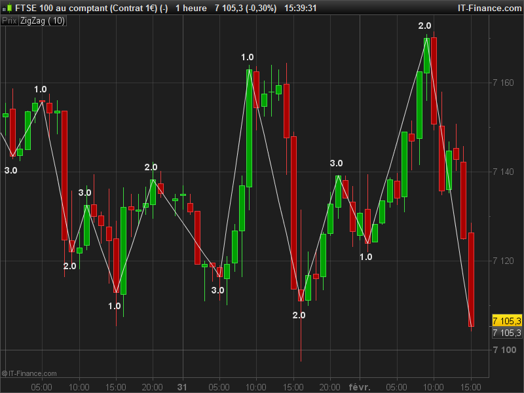The image size is (524, 393).
Task: Click the 15:39:31 clock in the header
Action: coord(301,8)
